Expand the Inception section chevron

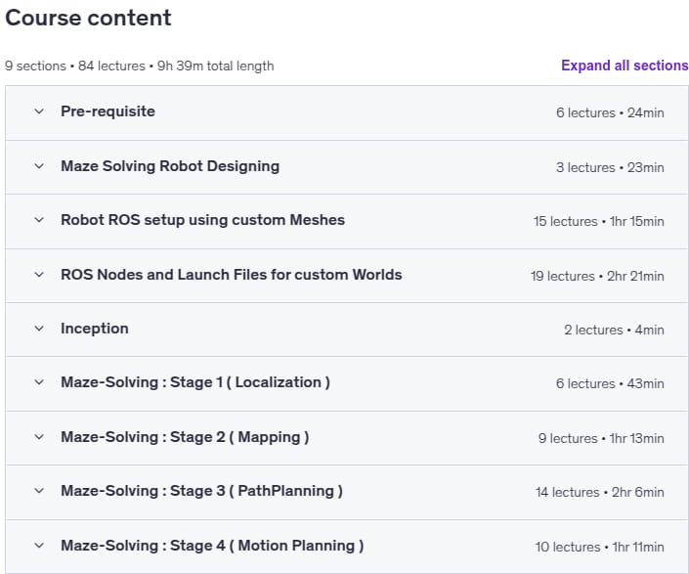(39, 329)
